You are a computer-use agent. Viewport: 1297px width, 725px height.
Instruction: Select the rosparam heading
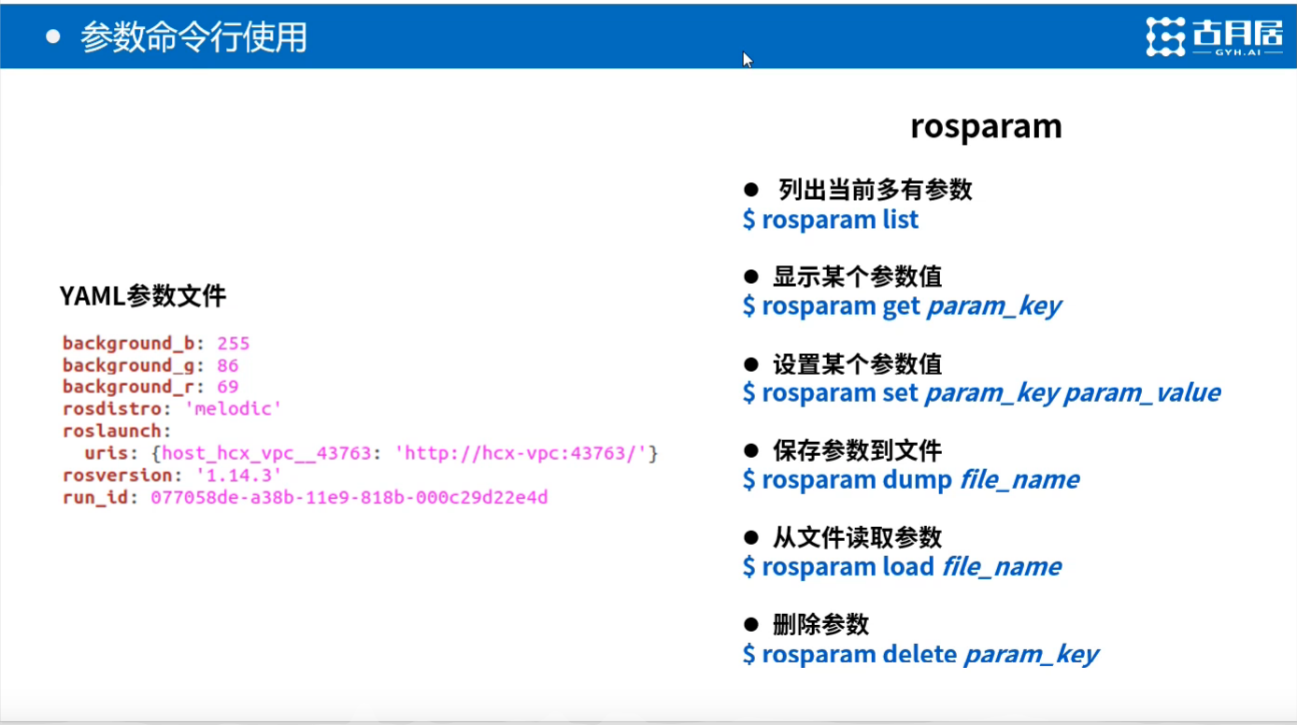tap(986, 127)
